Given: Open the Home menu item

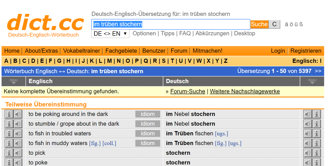Looking at the screenshot, I should click(x=12, y=51).
